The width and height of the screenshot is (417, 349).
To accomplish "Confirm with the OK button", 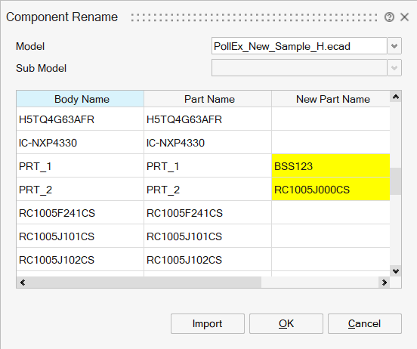I will (286, 323).
